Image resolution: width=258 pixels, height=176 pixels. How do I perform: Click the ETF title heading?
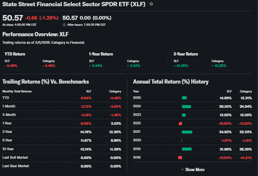74,4
